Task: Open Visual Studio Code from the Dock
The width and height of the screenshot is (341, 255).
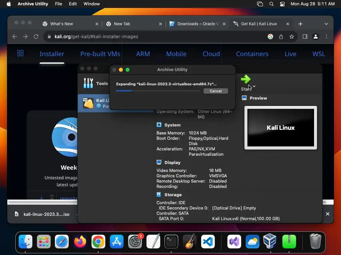Action: click(x=208, y=241)
